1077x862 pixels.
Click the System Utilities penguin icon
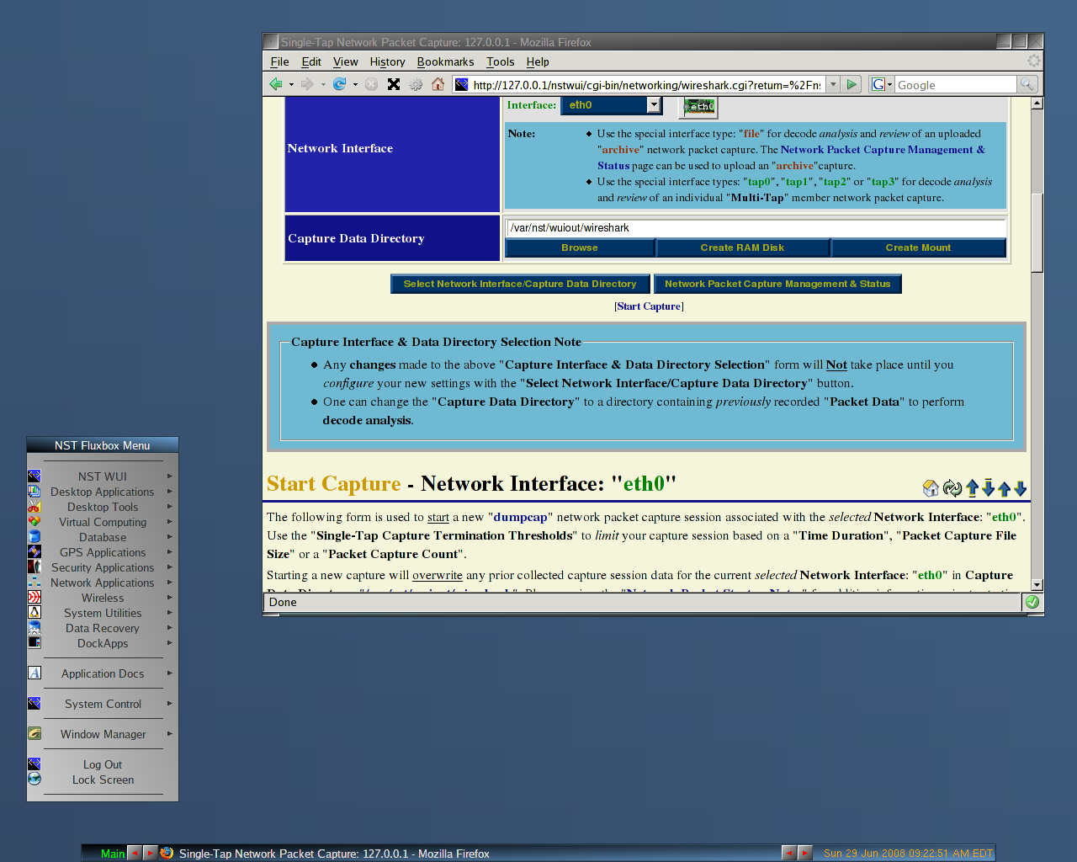coord(34,613)
